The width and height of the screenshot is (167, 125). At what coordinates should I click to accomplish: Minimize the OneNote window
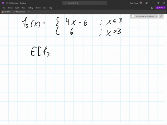click(152, 3)
